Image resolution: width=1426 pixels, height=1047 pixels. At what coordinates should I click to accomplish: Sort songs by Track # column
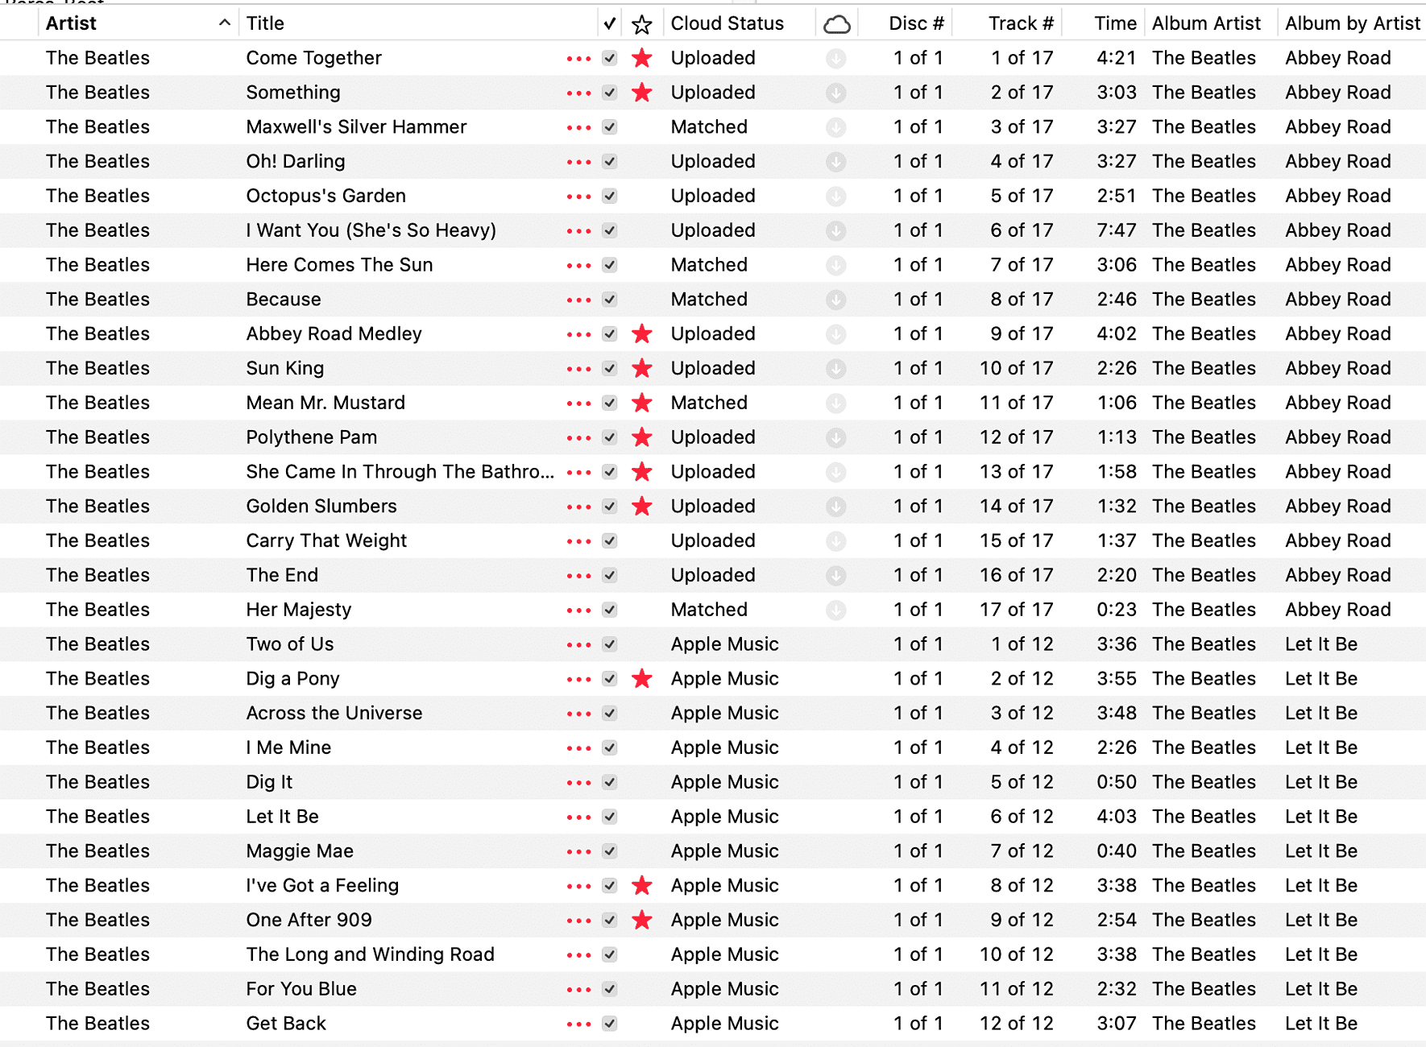(1021, 23)
